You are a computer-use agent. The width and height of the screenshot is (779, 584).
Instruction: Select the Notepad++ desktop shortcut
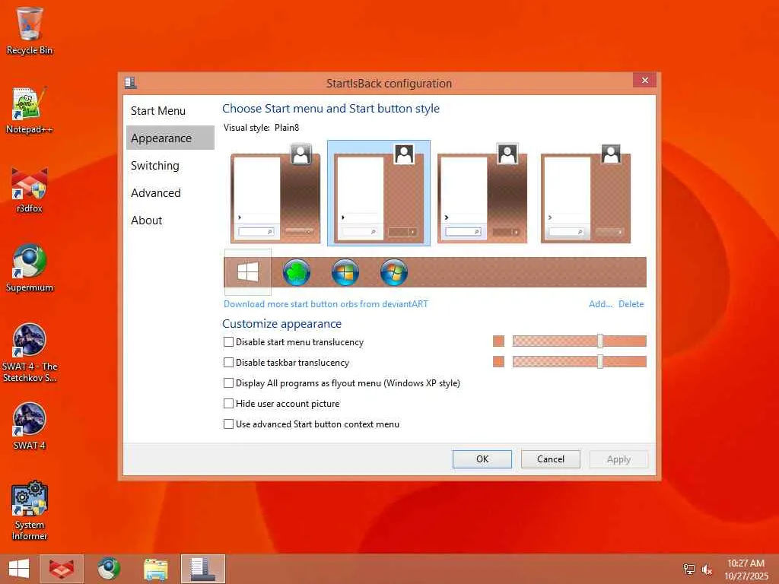click(30, 110)
